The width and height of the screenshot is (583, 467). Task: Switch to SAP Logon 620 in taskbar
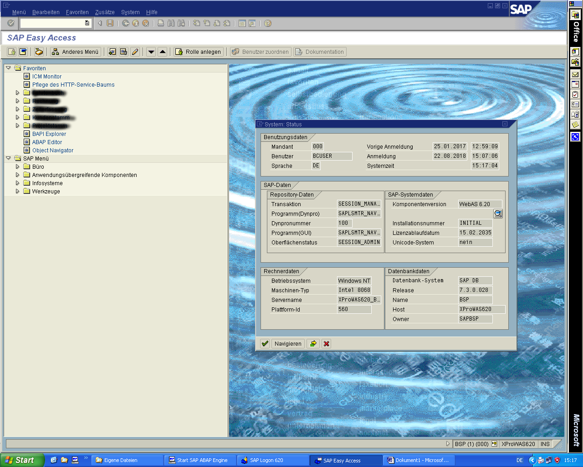click(x=266, y=460)
